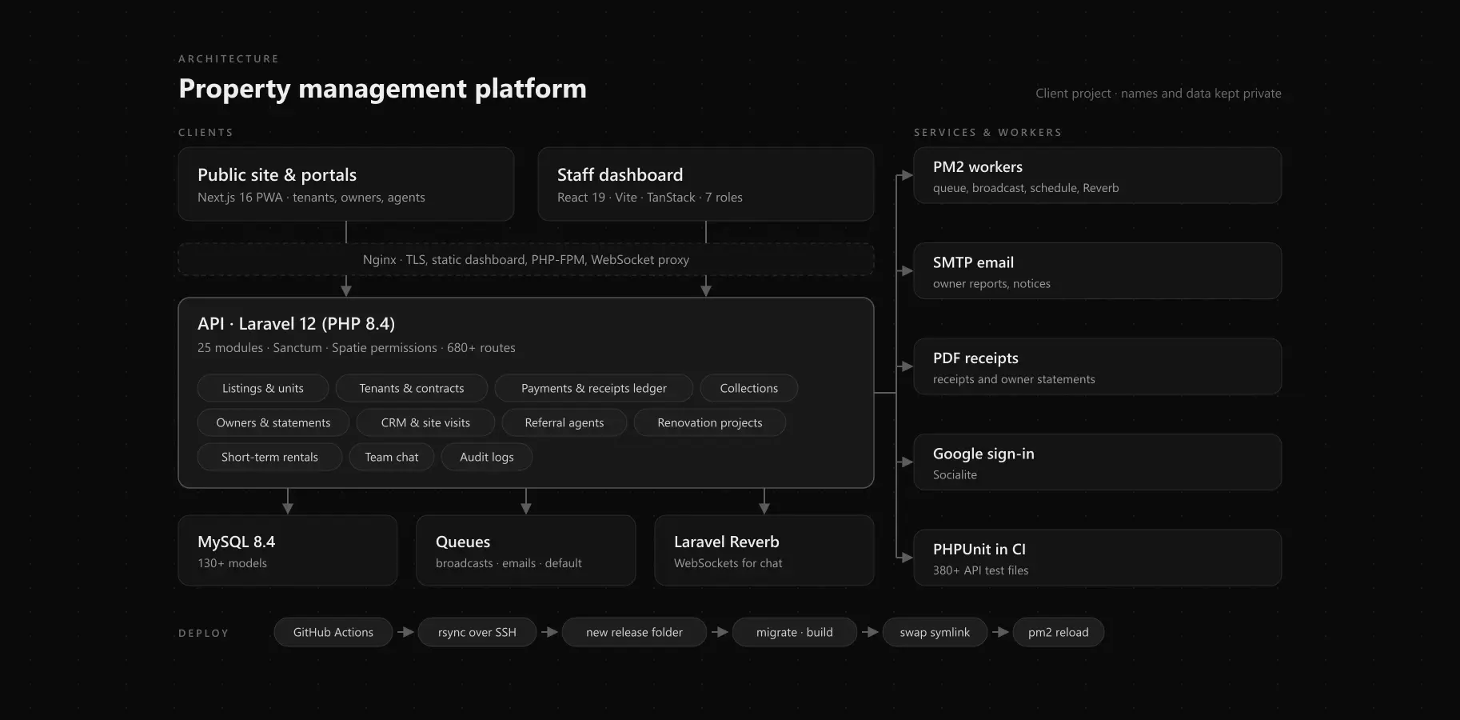Open the Audit logs pill
Screen dimensions: 1460x720
486,457
